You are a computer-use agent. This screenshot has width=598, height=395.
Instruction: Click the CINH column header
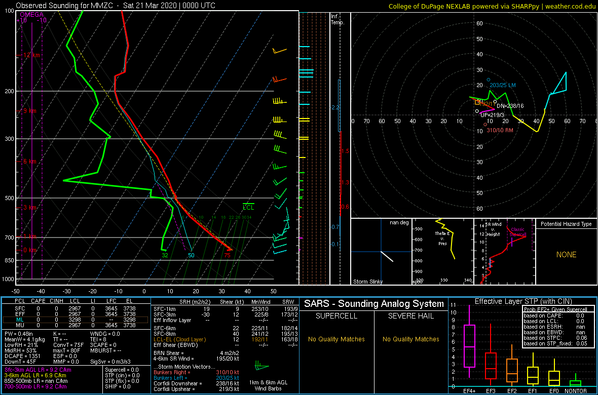pos(57,301)
